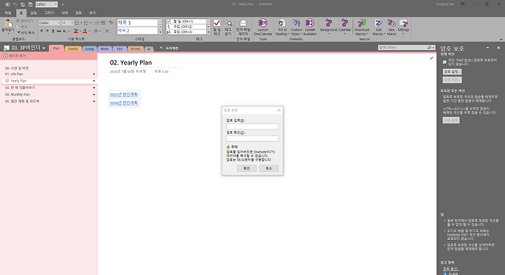
Task: Click the Email Page envelope icon
Action: click(243, 23)
